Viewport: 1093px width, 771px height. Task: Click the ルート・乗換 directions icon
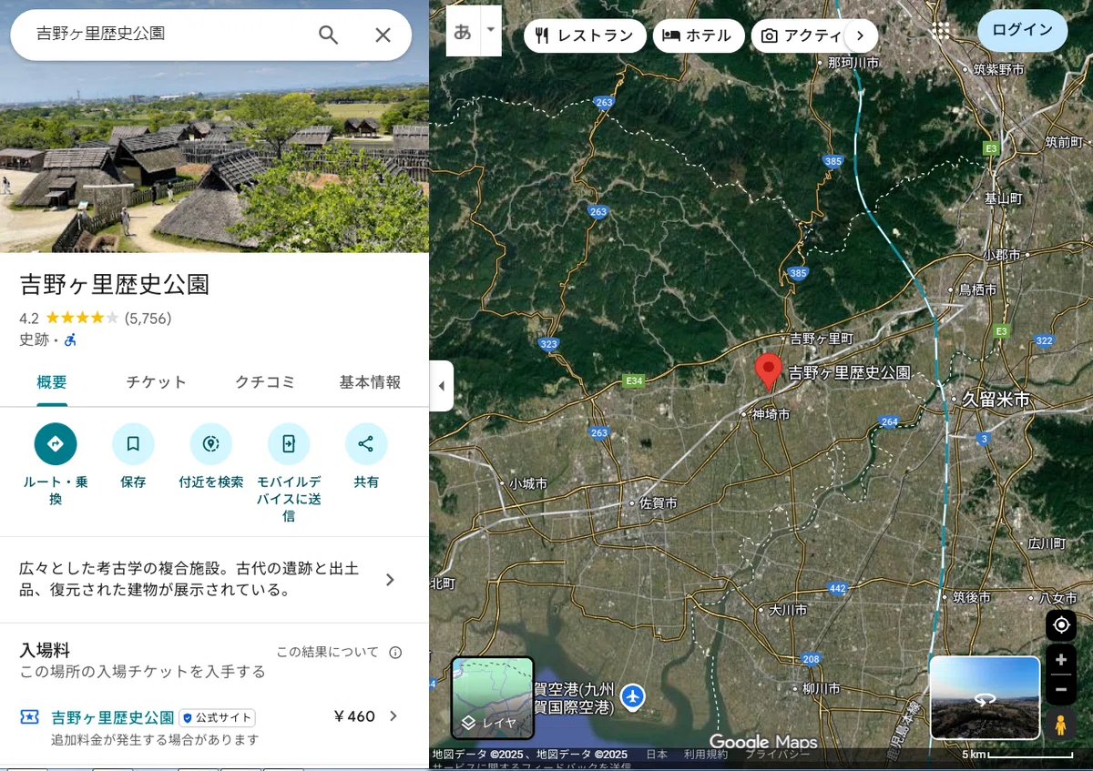(56, 444)
